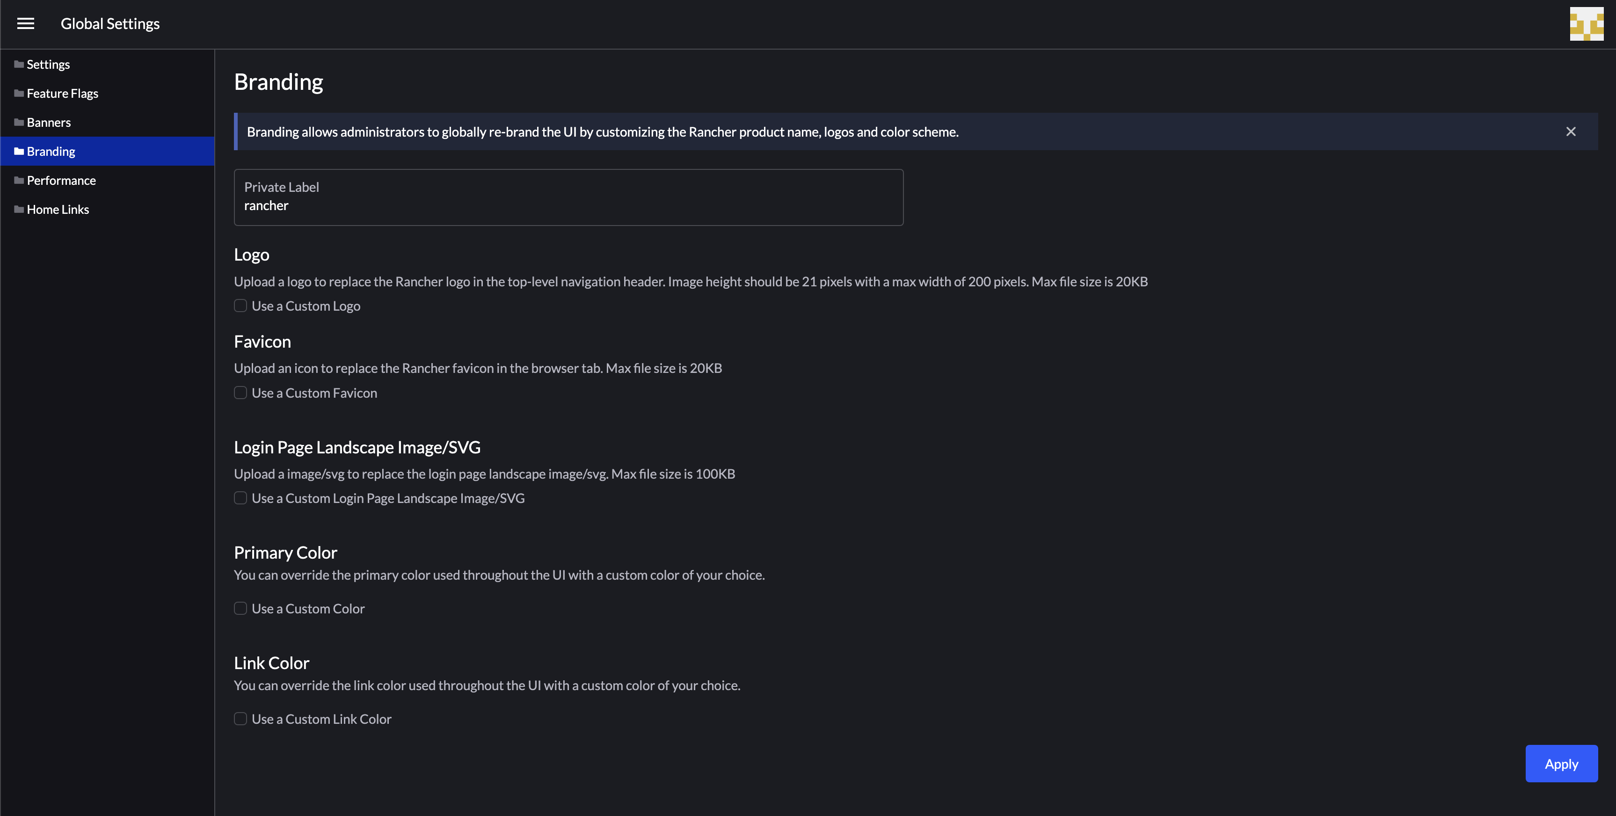Viewport: 1616px width, 816px height.
Task: Click the Private Label text field
Action: tap(568, 205)
